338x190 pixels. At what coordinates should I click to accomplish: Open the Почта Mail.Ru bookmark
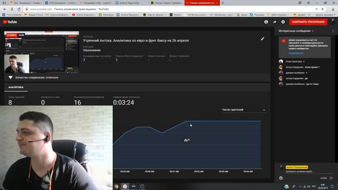point(12,15)
